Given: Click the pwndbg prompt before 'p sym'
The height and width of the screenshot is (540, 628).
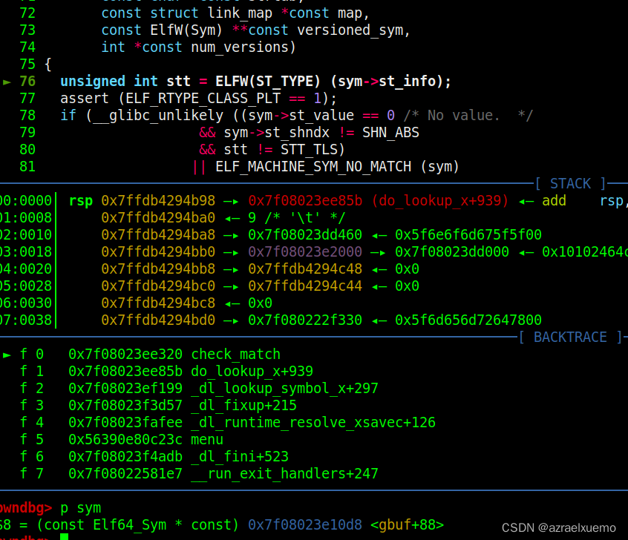Looking at the screenshot, I should (26, 508).
